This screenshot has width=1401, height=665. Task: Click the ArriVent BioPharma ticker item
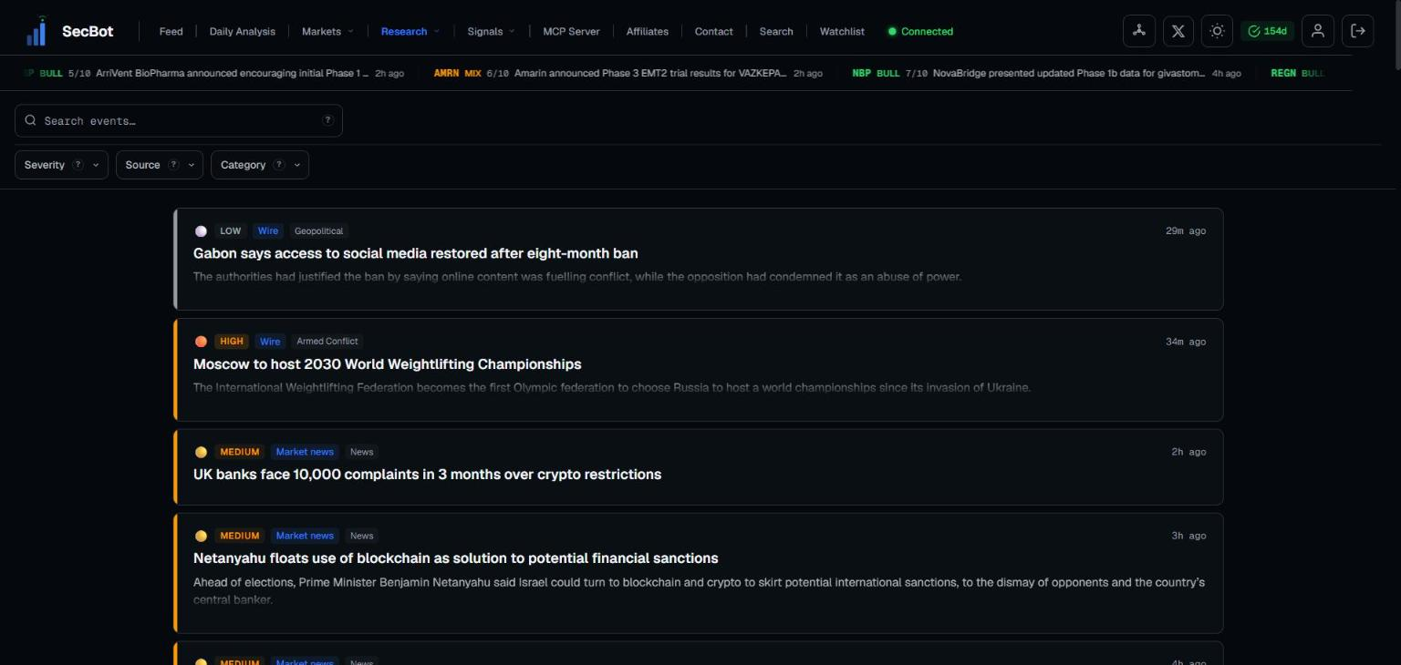pyautogui.click(x=214, y=73)
